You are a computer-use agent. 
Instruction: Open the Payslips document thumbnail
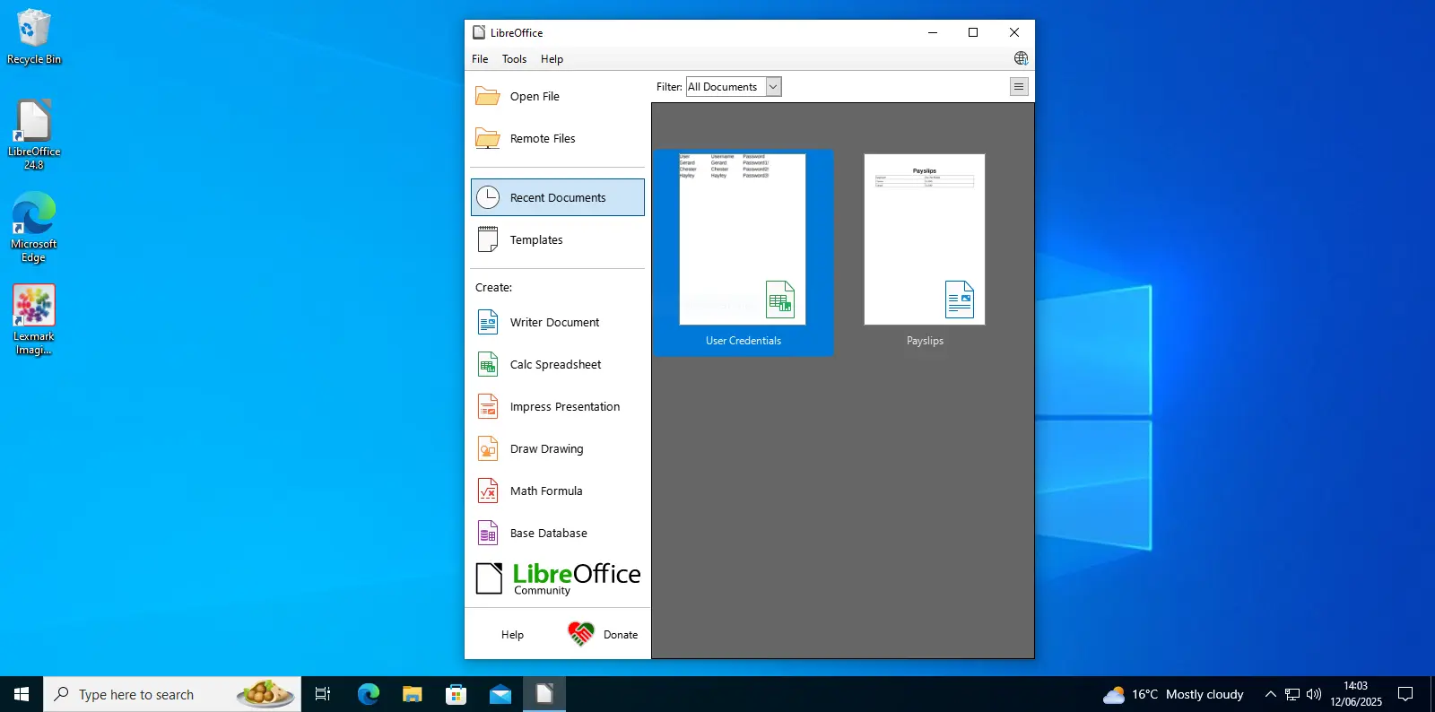pyautogui.click(x=924, y=239)
